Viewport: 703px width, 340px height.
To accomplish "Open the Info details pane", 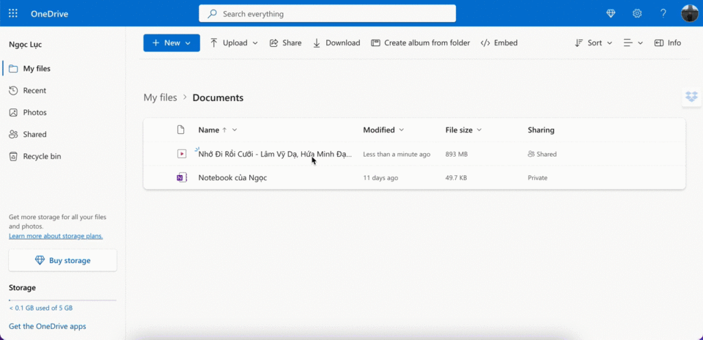I will 667,43.
